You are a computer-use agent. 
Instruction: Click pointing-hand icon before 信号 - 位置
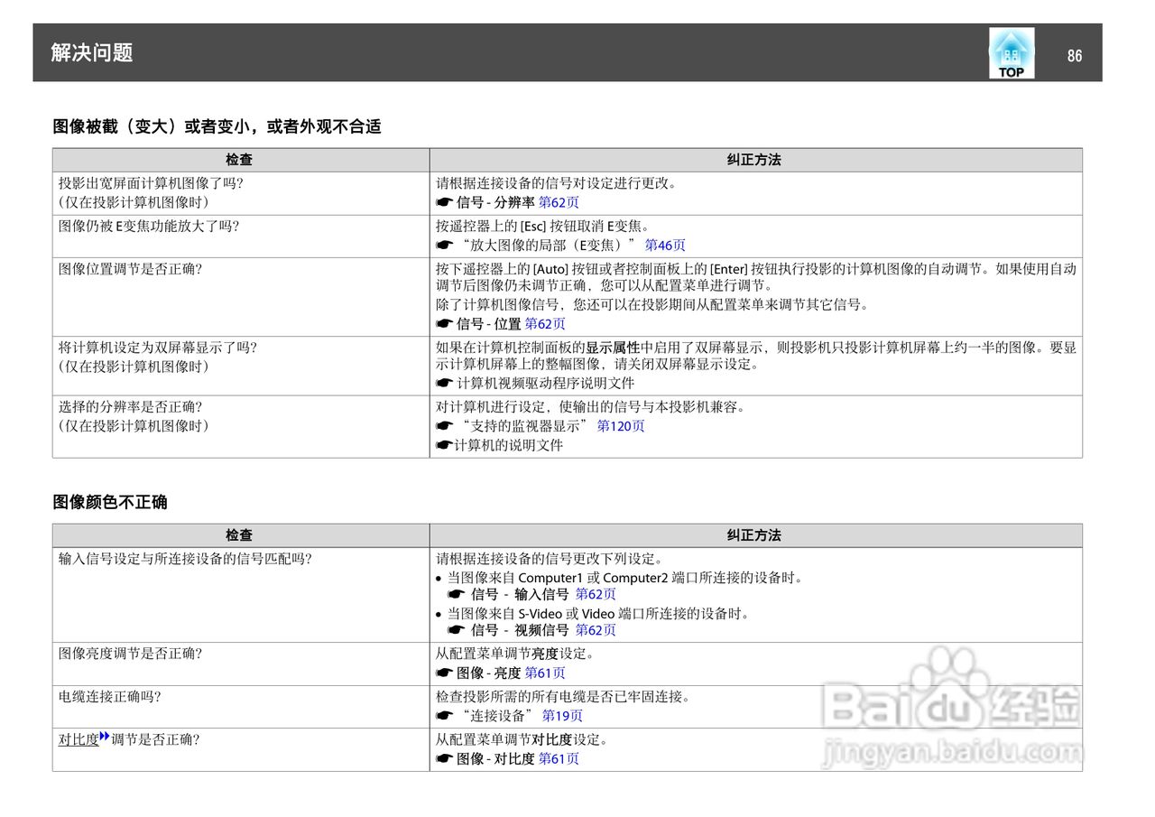[444, 323]
